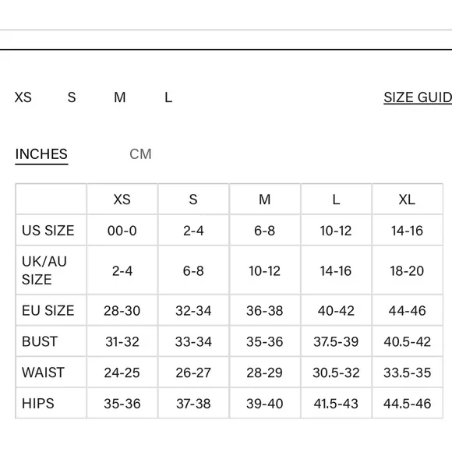Select size S option
The height and width of the screenshot is (452, 452).
[x=72, y=97]
